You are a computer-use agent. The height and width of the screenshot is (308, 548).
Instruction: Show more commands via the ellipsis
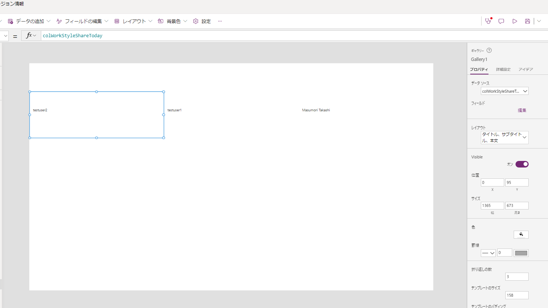(220, 21)
